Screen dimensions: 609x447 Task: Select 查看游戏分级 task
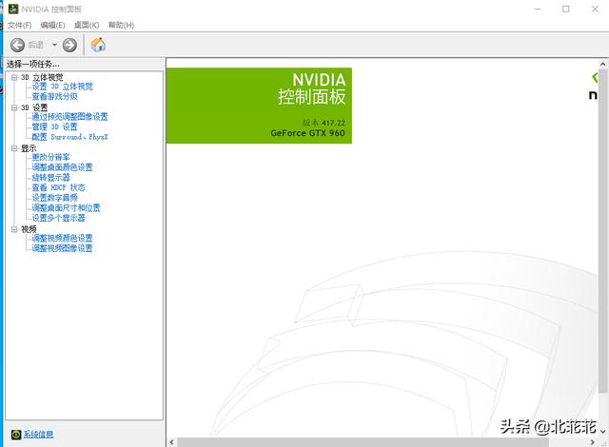55,96
